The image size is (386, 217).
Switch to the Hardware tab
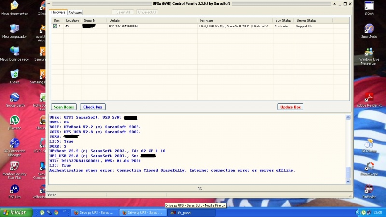pyautogui.click(x=58, y=12)
